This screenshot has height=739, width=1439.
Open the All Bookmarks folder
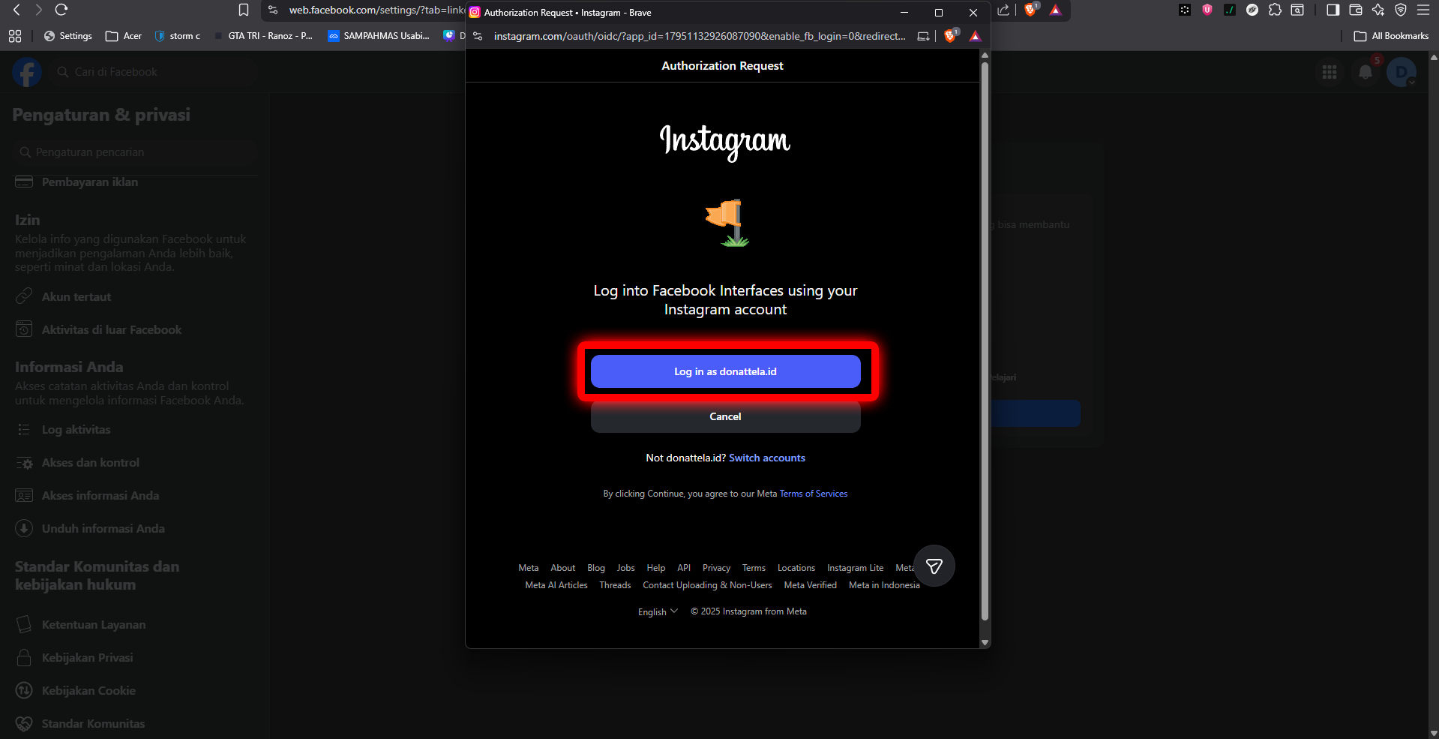1391,36
